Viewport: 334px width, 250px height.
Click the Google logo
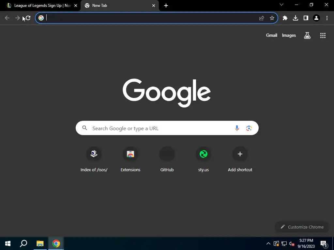tap(167, 93)
